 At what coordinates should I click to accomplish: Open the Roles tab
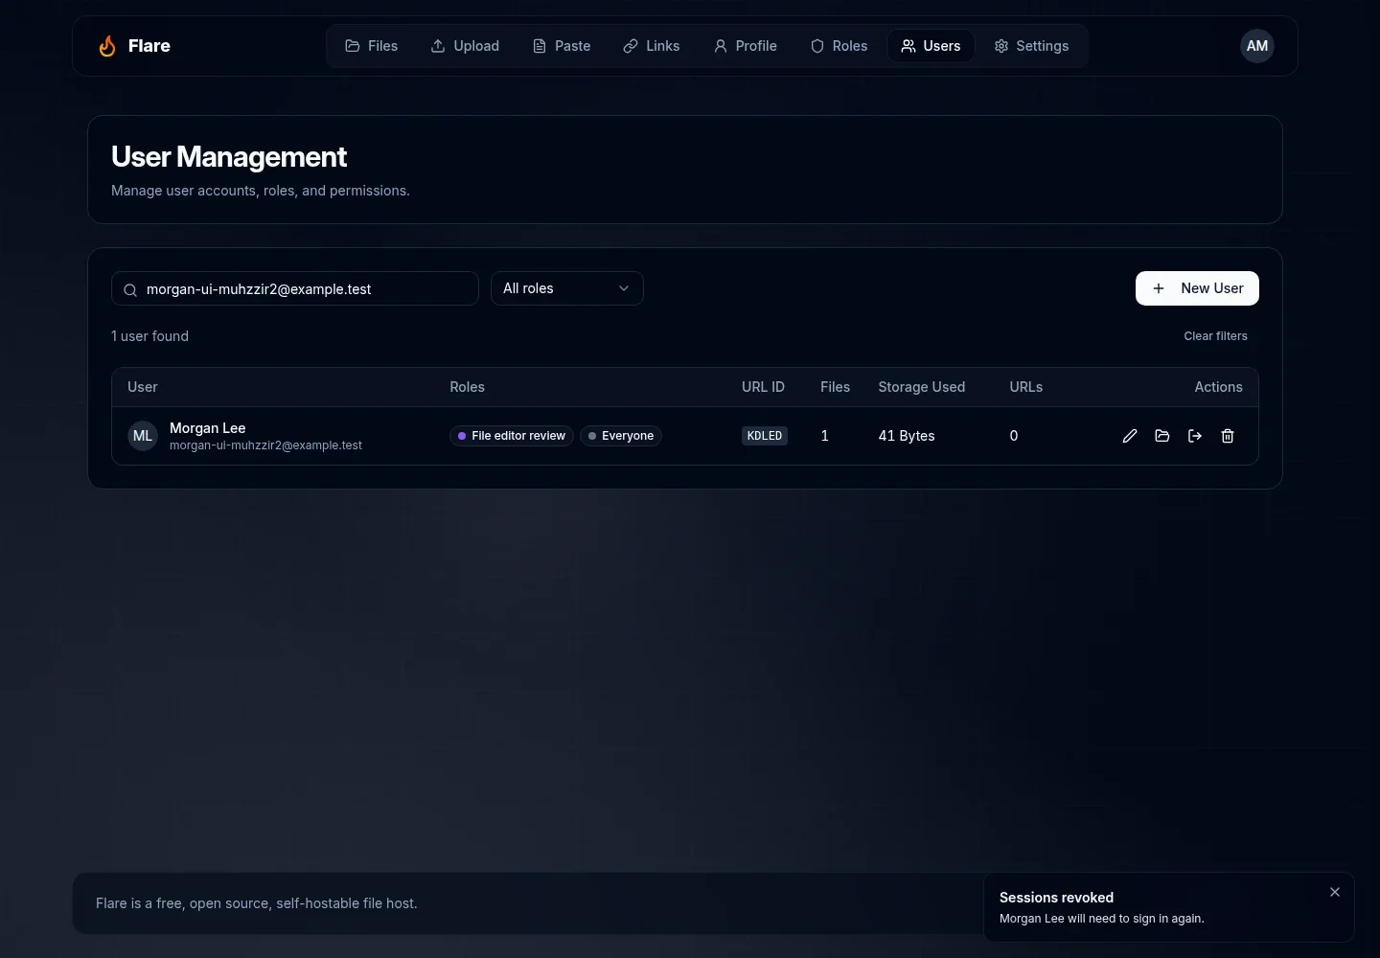point(839,46)
